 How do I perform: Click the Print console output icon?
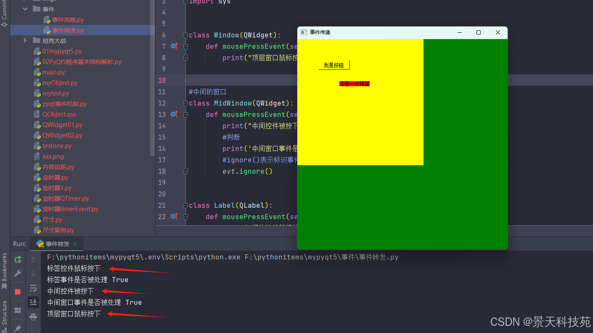click(33, 317)
